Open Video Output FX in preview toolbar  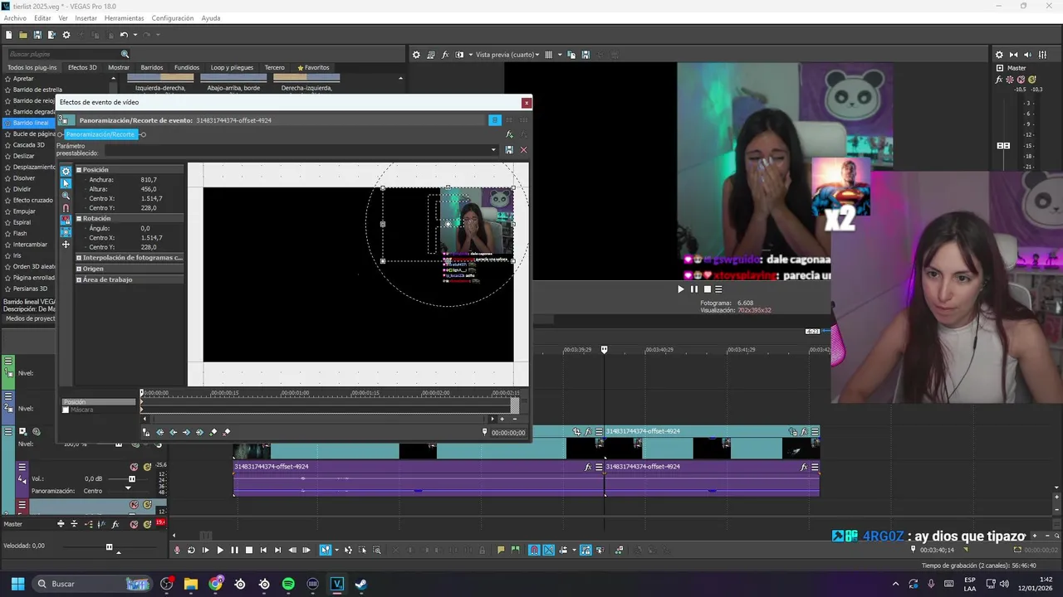(x=445, y=55)
